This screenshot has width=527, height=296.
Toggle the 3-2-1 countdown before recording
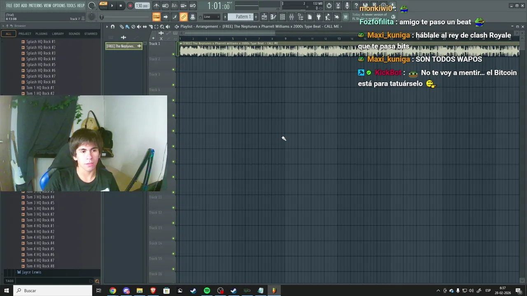coord(175,5)
